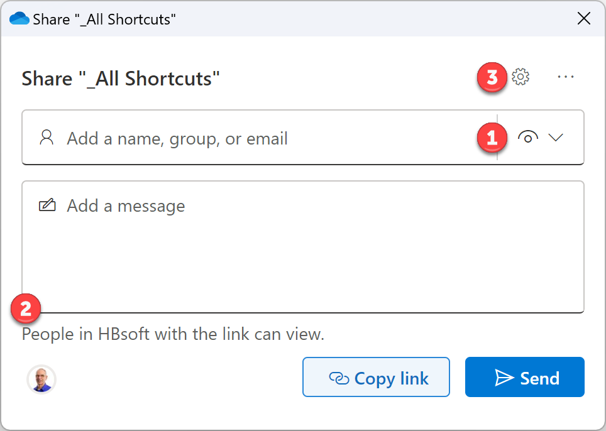Open the sharing settings gear icon

click(x=521, y=77)
